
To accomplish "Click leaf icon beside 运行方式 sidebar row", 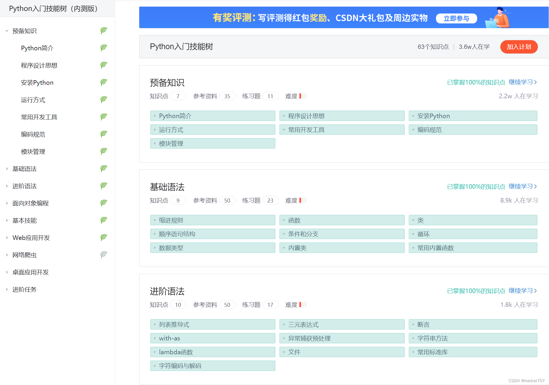I will click(104, 99).
